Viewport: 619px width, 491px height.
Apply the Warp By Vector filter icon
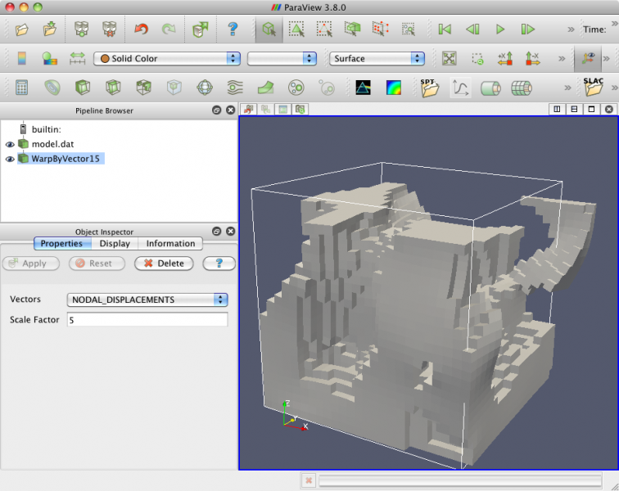click(265, 88)
